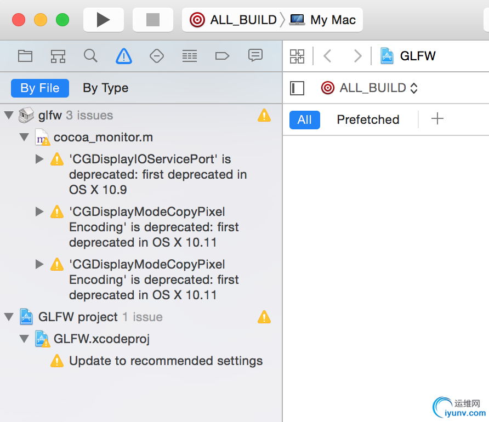Open the Test navigator diamond icon
489x422 pixels.
[x=157, y=55]
